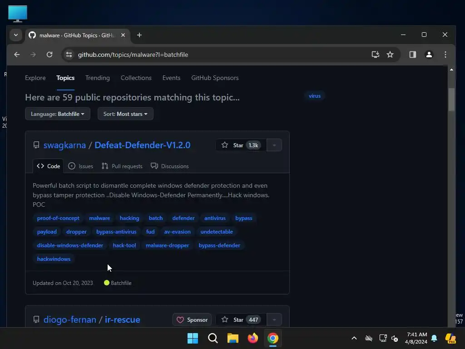The image size is (465, 349).
Task: Open File Explorer from the taskbar
Action: coord(233,338)
